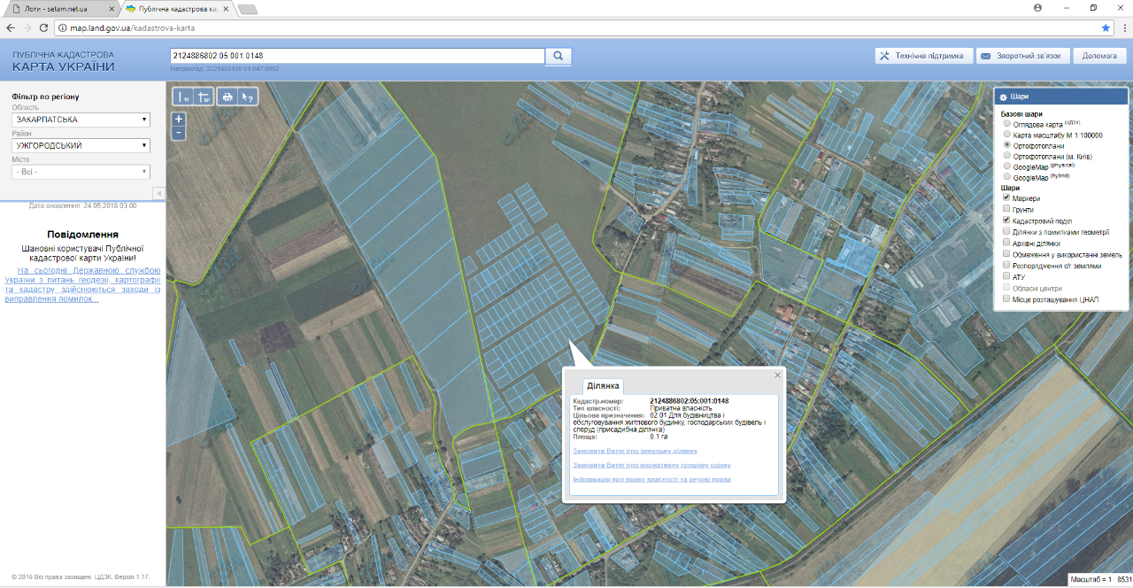Reload the page
1133x588 pixels.
click(x=44, y=27)
